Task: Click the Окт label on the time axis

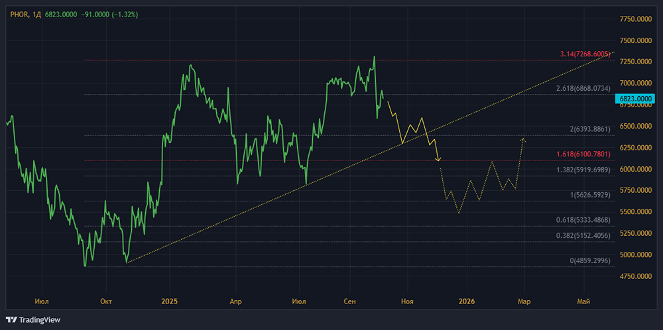Action: coord(105,302)
